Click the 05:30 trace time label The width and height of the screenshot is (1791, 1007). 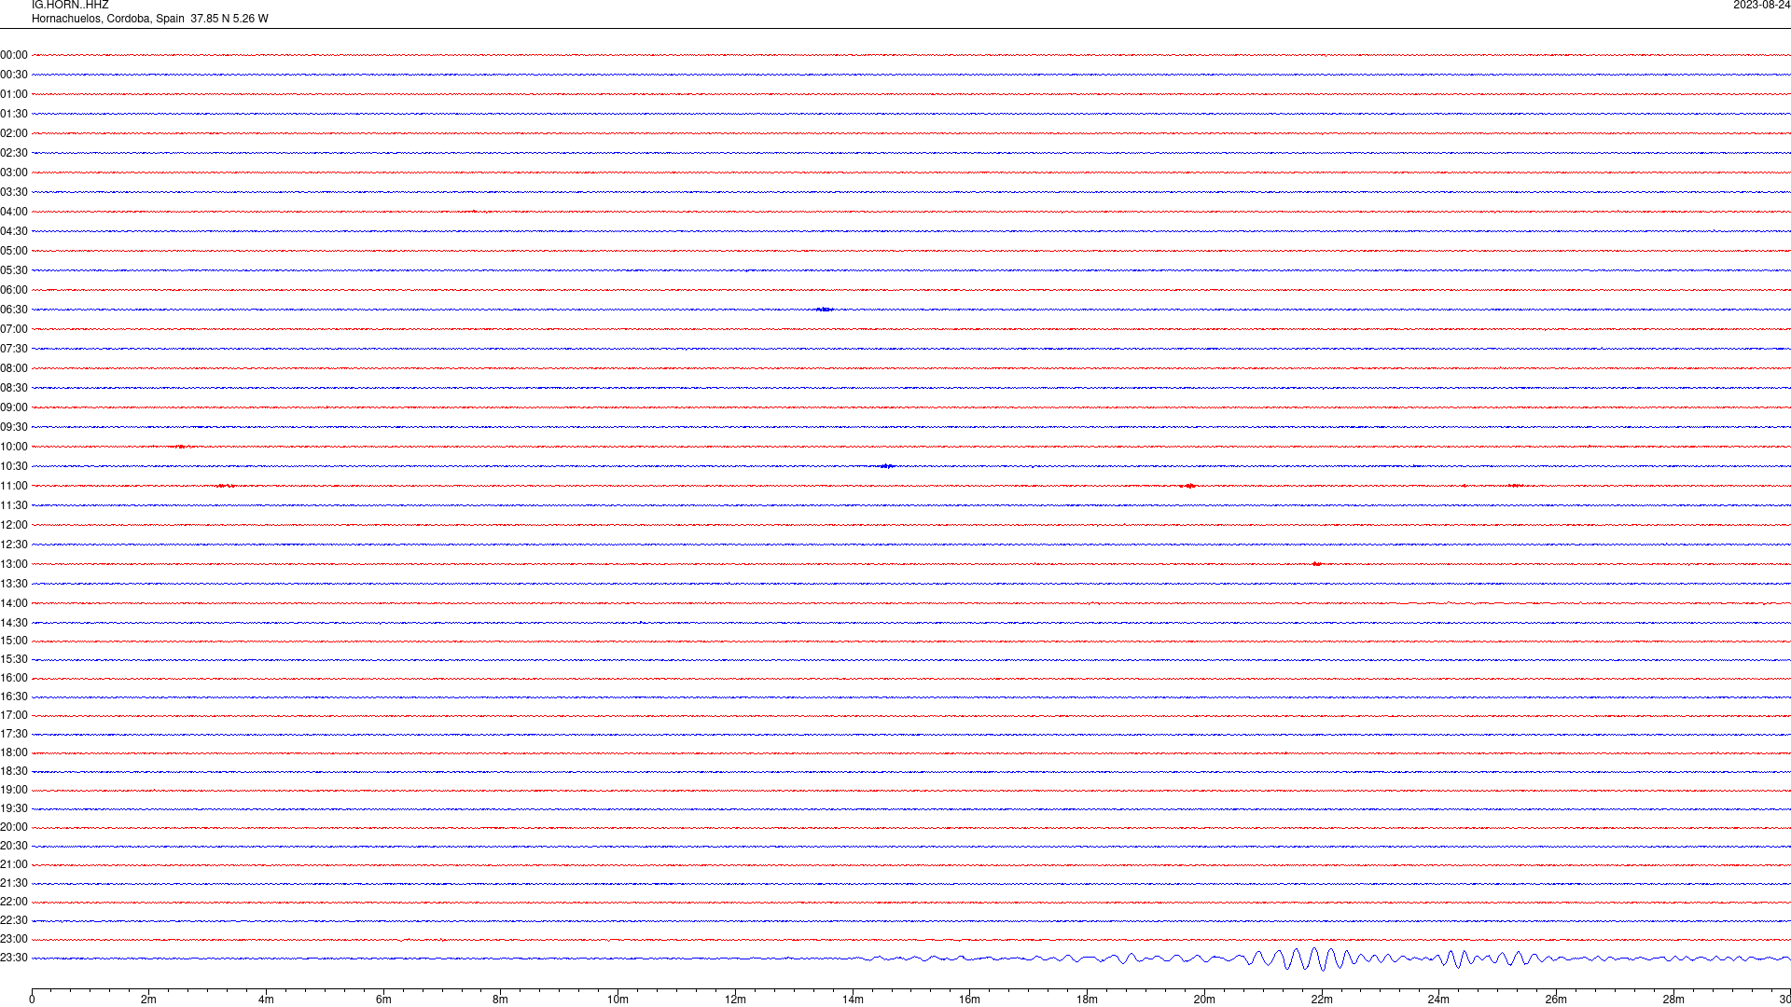coord(14,270)
